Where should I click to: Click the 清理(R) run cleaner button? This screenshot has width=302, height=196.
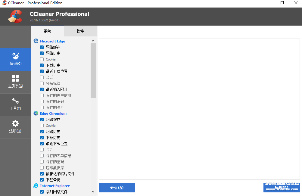click(x=281, y=188)
